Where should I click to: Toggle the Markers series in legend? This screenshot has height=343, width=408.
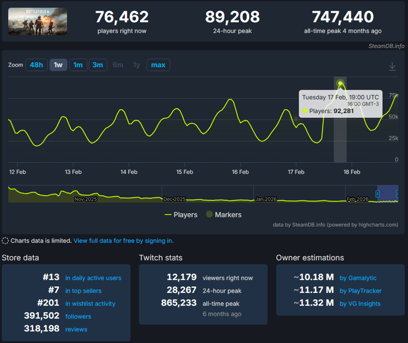point(224,215)
